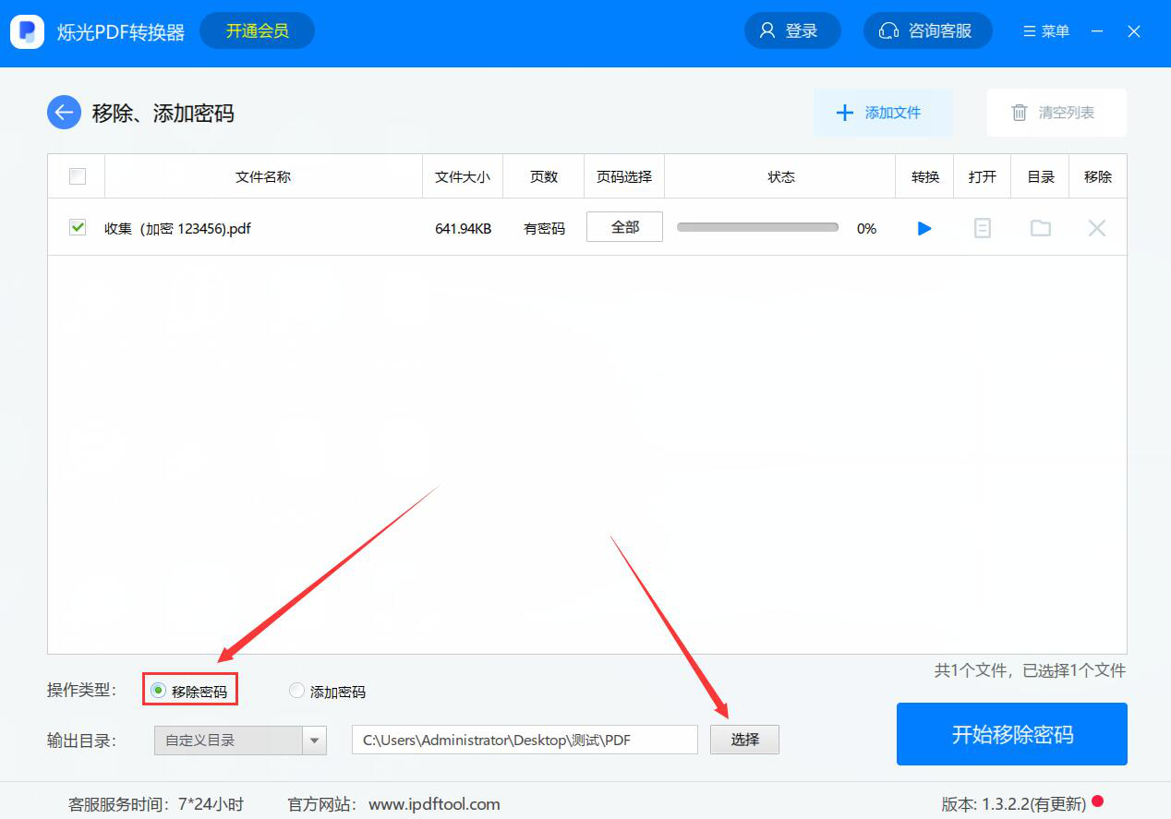Viewport: 1171px width, 819px height.
Task: Click 添加文件 to add files
Action: [x=883, y=113]
